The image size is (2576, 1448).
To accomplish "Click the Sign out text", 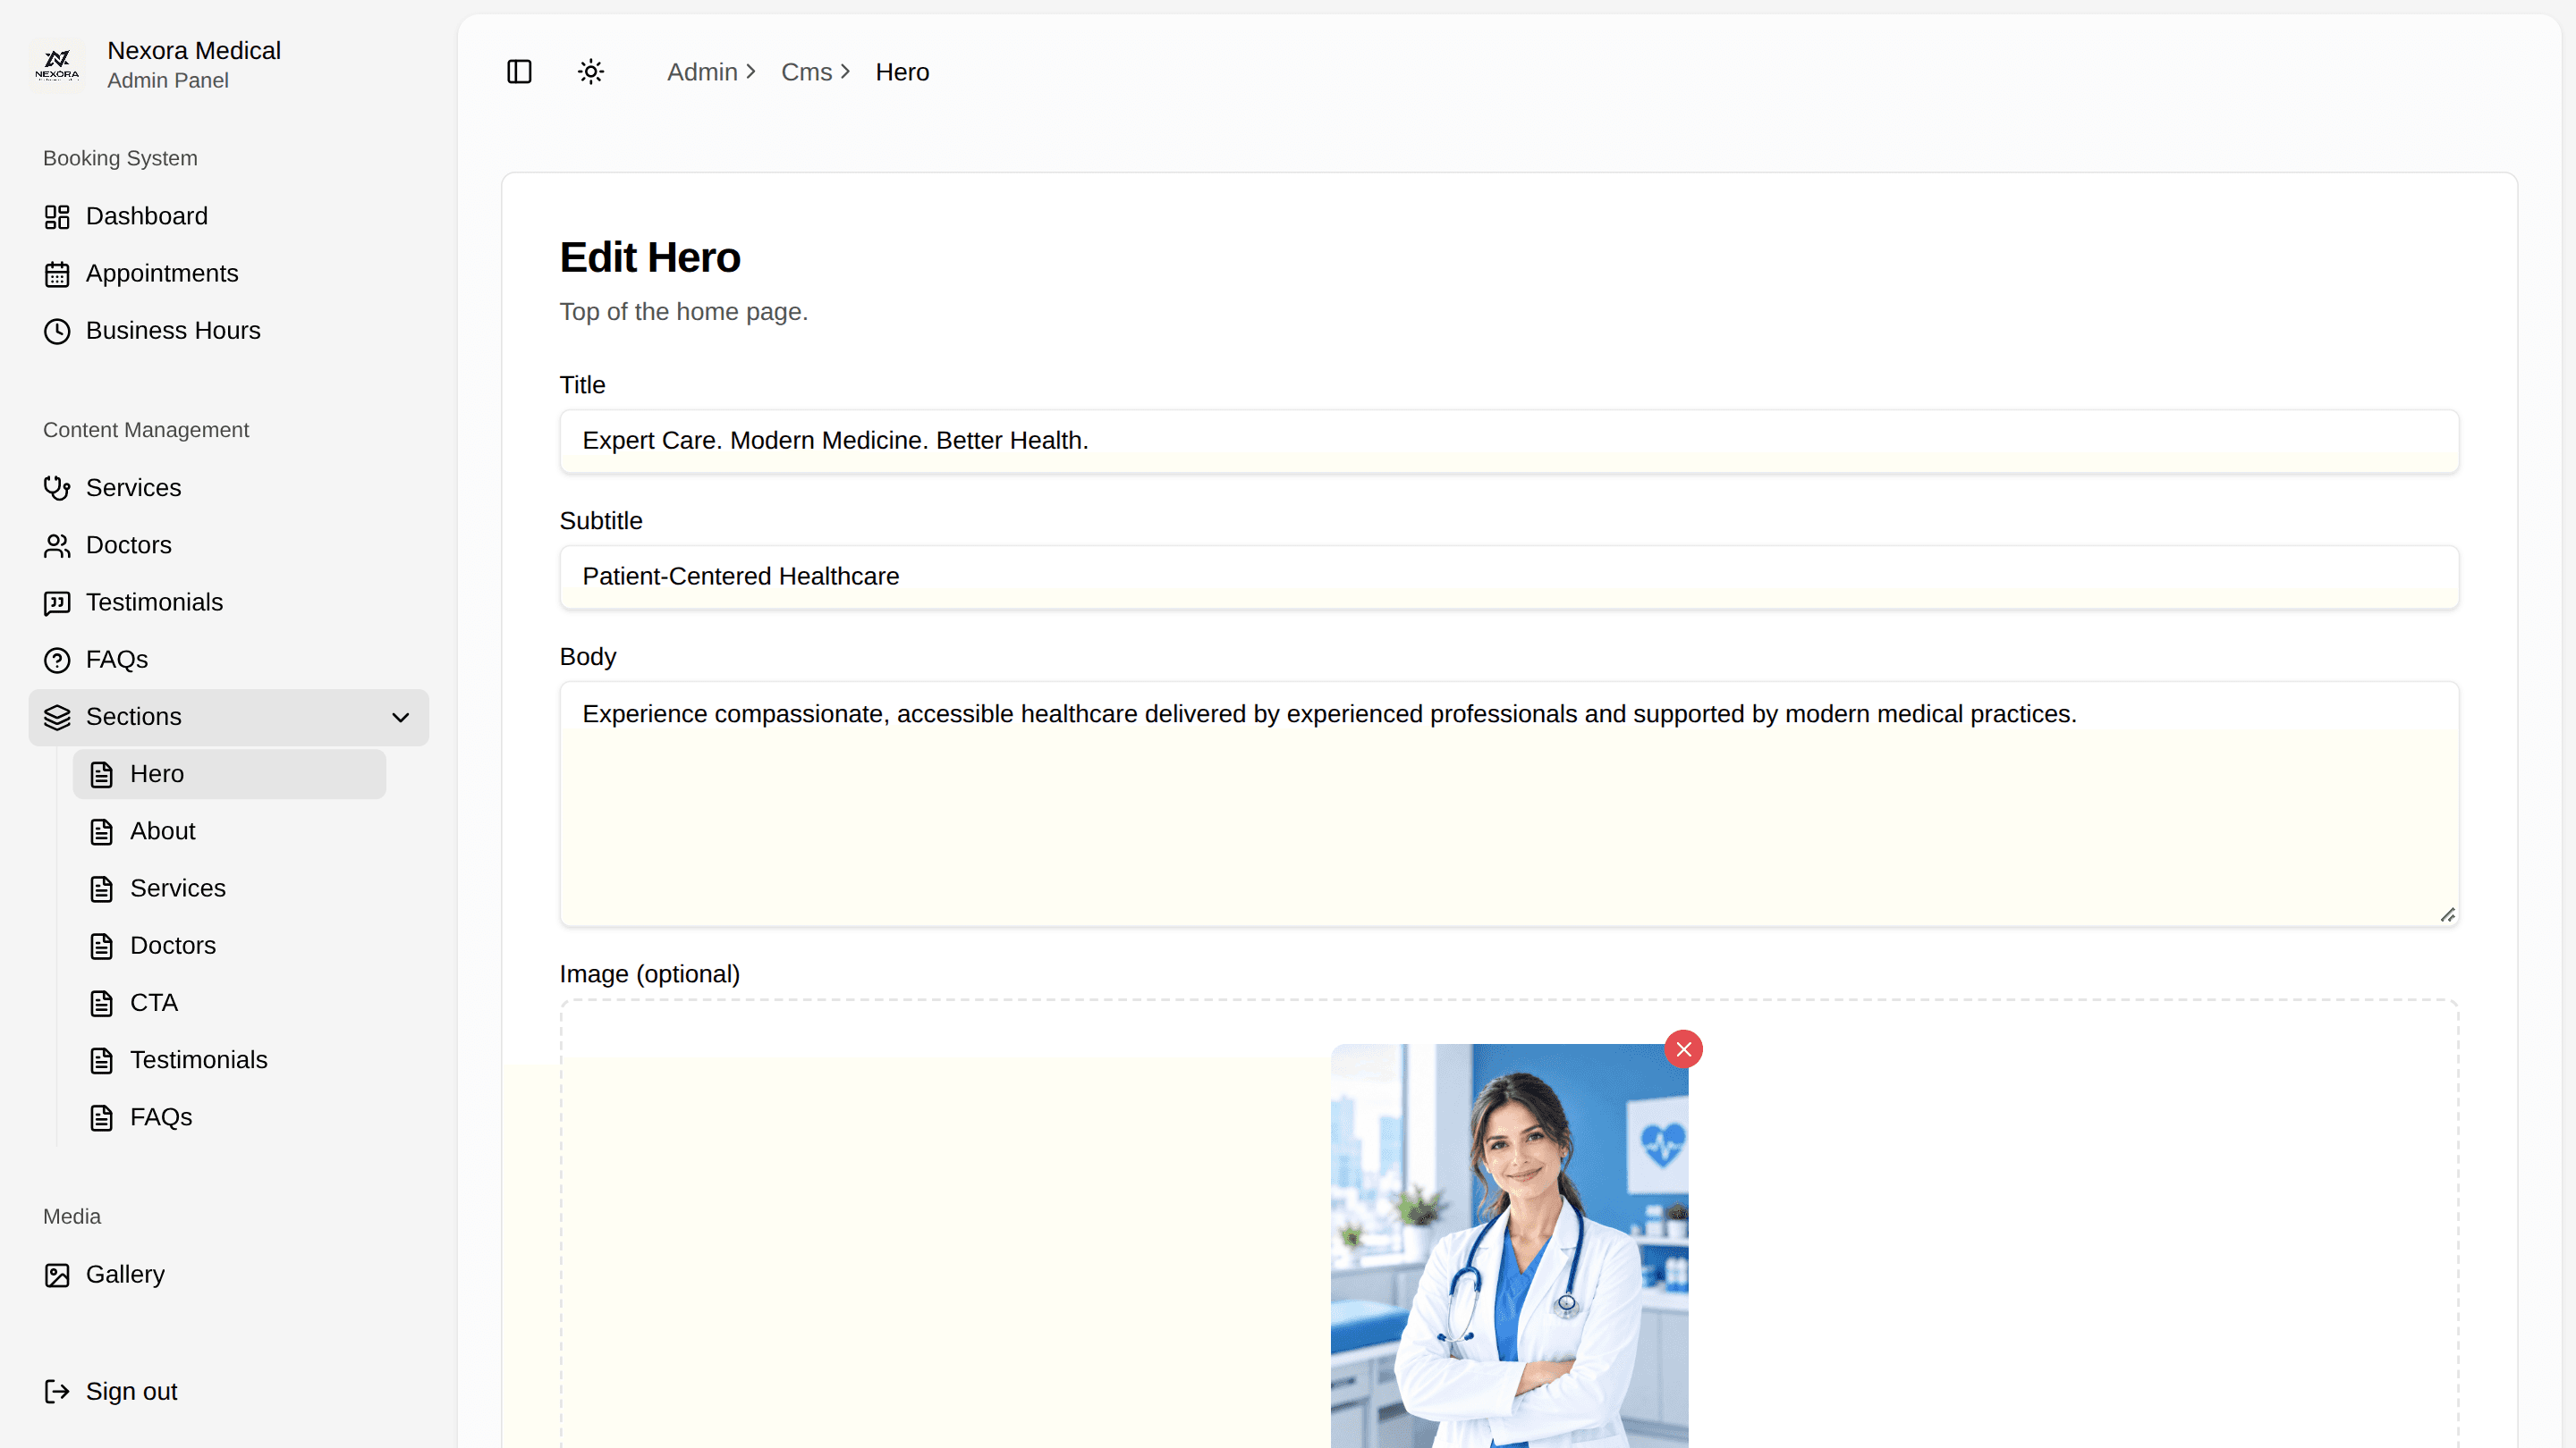I will (131, 1391).
